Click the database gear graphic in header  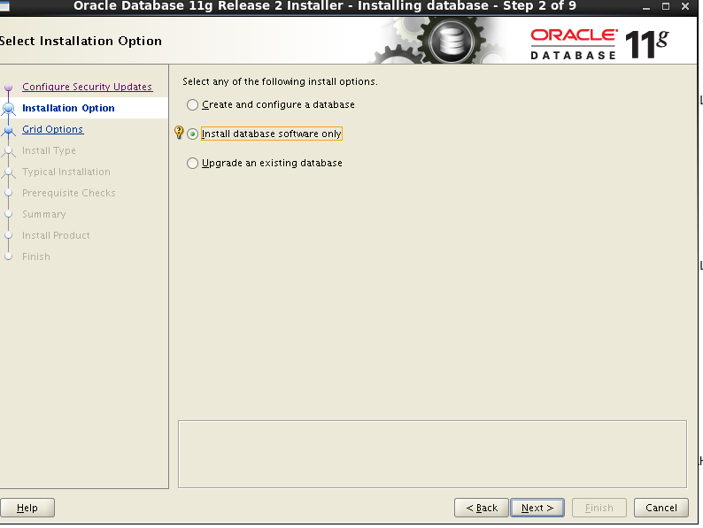tap(451, 42)
